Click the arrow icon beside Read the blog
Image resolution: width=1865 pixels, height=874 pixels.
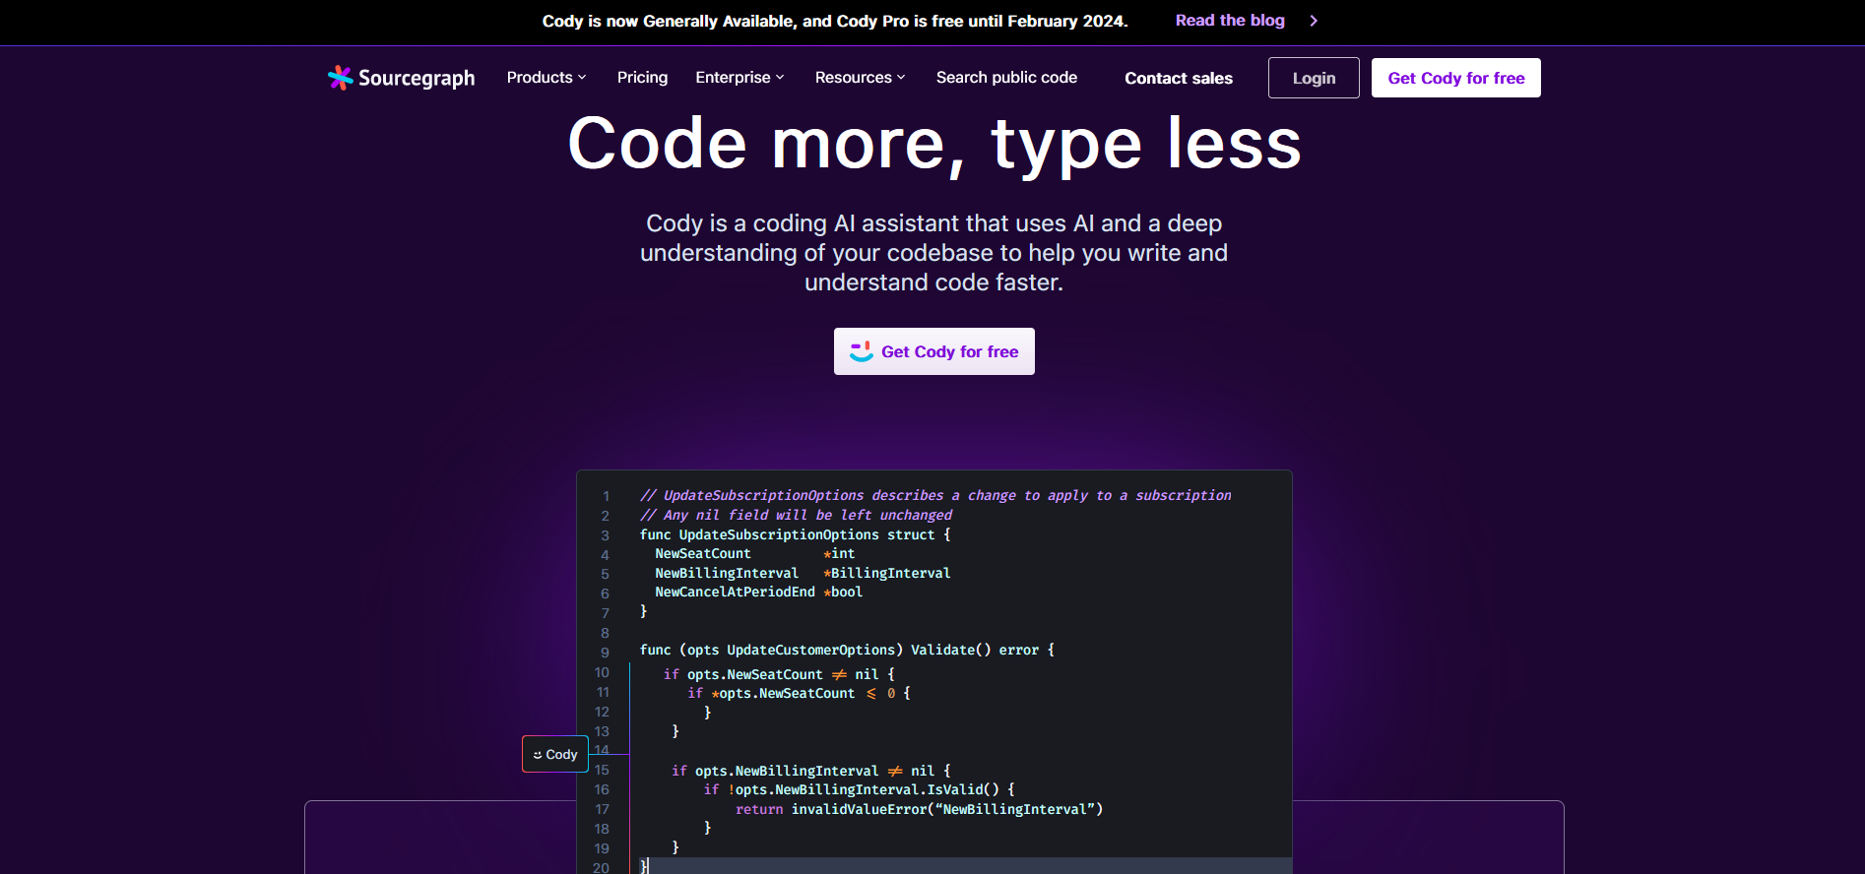click(x=1314, y=21)
